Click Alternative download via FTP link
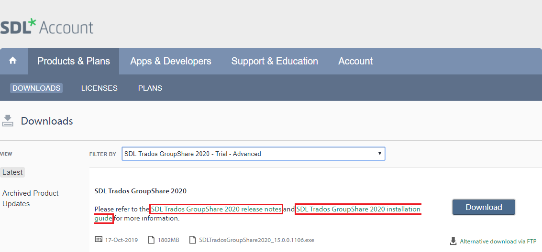542x252 pixels. (498, 241)
